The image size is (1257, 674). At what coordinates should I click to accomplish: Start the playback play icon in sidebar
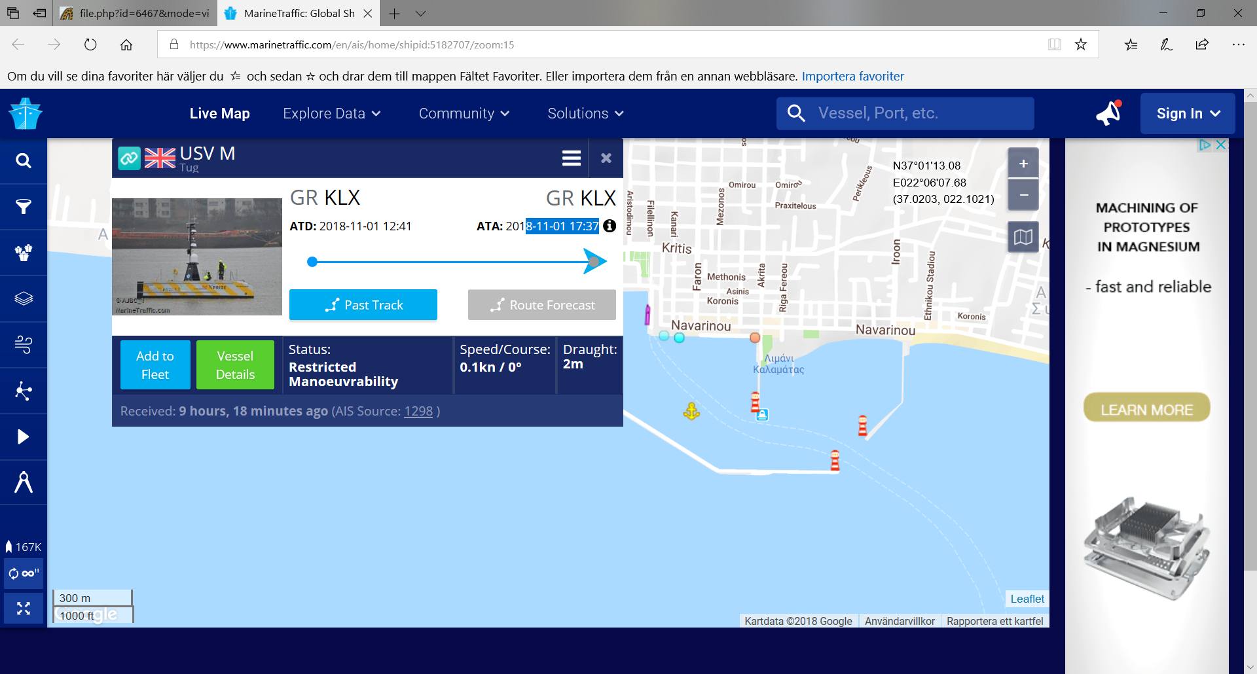[24, 437]
